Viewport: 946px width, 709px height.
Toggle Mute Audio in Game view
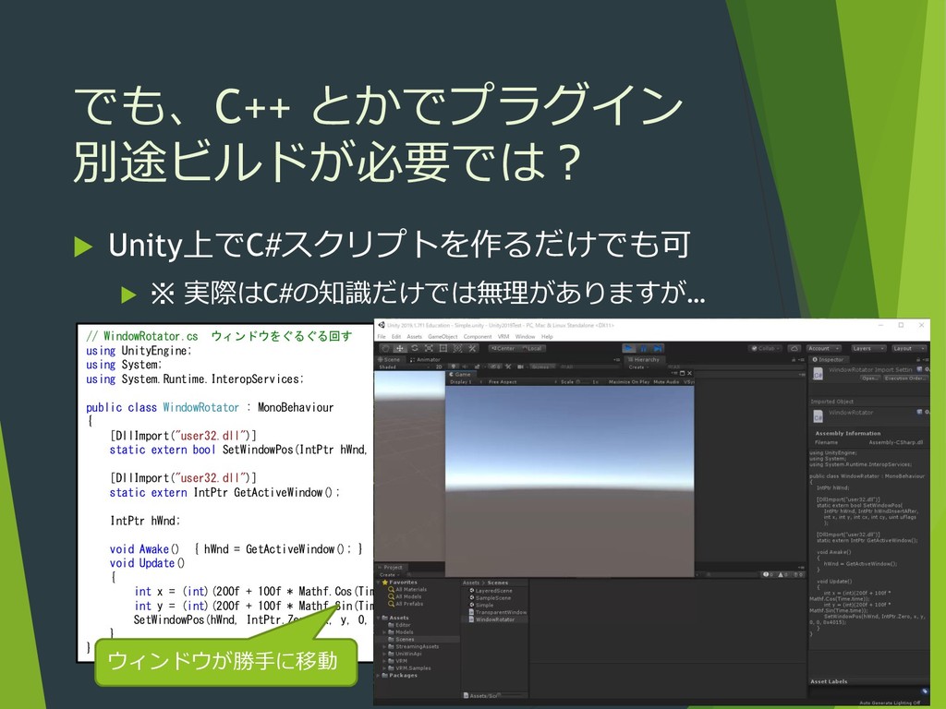point(666,381)
